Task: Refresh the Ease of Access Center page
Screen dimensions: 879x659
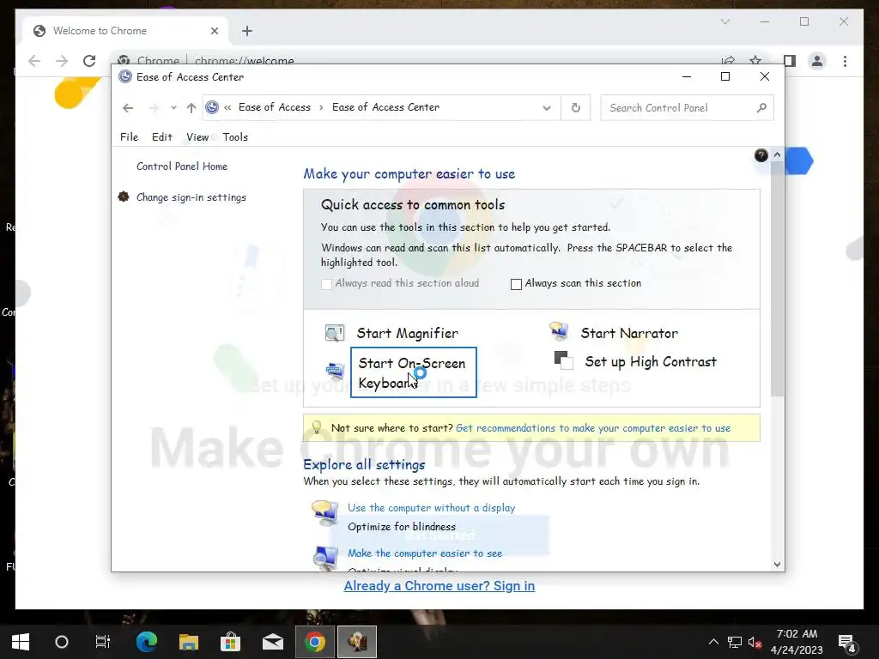Action: pos(576,107)
